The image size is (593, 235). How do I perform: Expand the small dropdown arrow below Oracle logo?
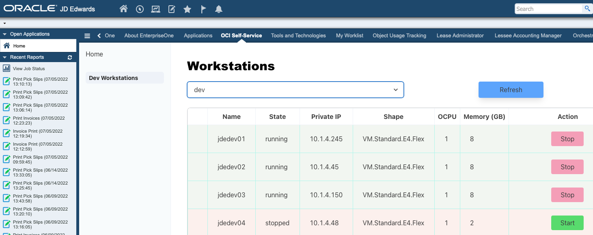(x=4, y=24)
